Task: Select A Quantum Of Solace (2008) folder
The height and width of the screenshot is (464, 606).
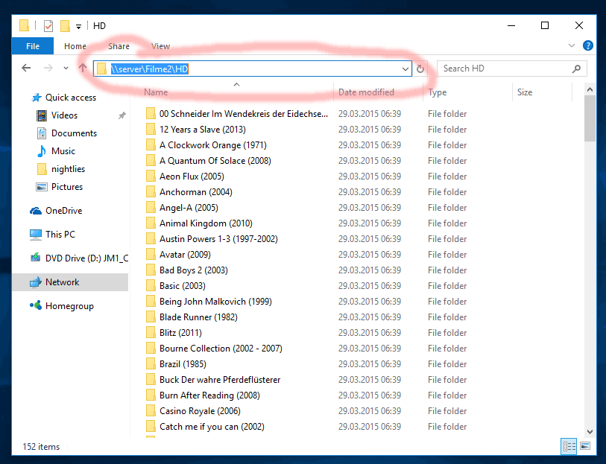Action: tap(209, 161)
